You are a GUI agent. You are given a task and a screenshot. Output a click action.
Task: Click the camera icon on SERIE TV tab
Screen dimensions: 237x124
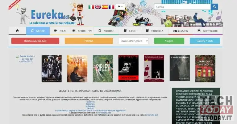pyautogui.click(x=74, y=30)
